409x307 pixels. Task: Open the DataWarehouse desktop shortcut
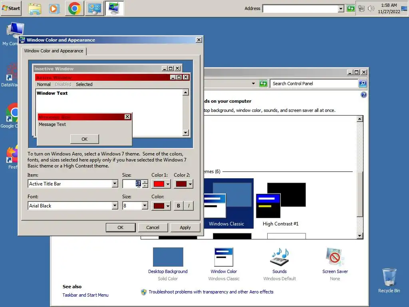10,75
